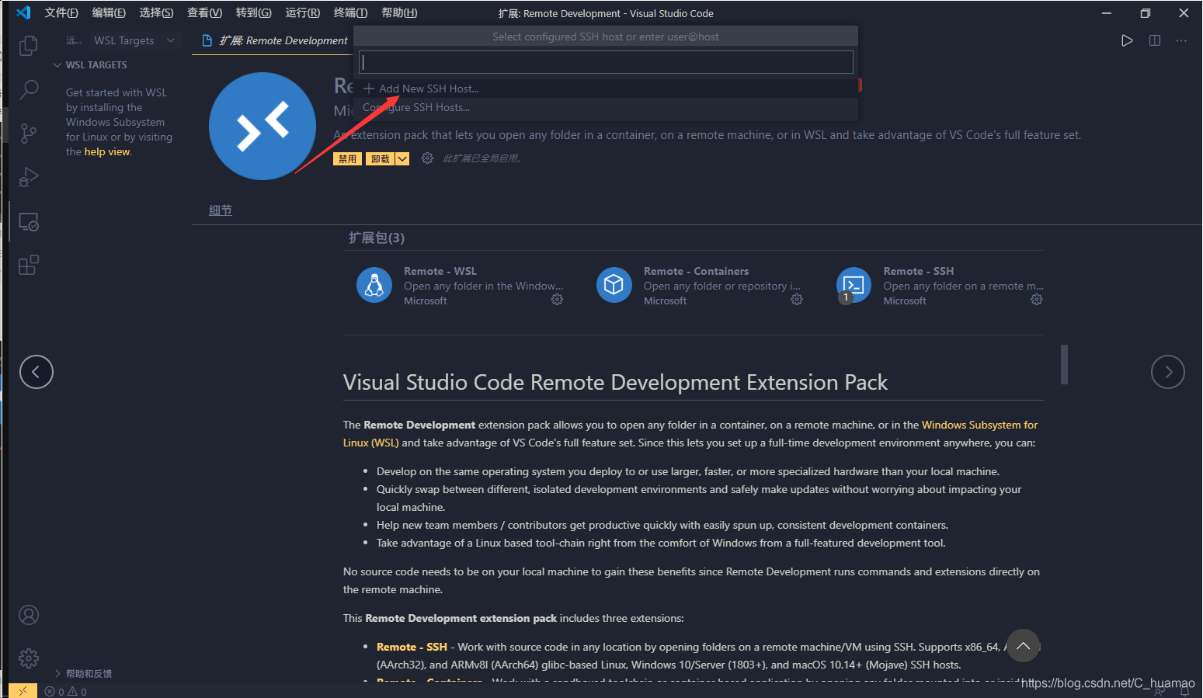Screen dimensions: 1203x698
Task: Open the Explorer view in activity bar
Action: pos(29,46)
